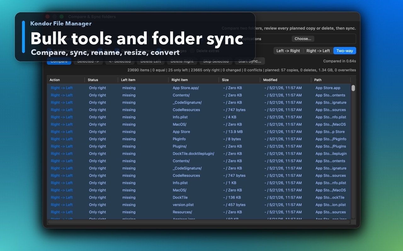Sort by the Right item column header
The width and height of the screenshot is (403, 251).
tap(194, 80)
